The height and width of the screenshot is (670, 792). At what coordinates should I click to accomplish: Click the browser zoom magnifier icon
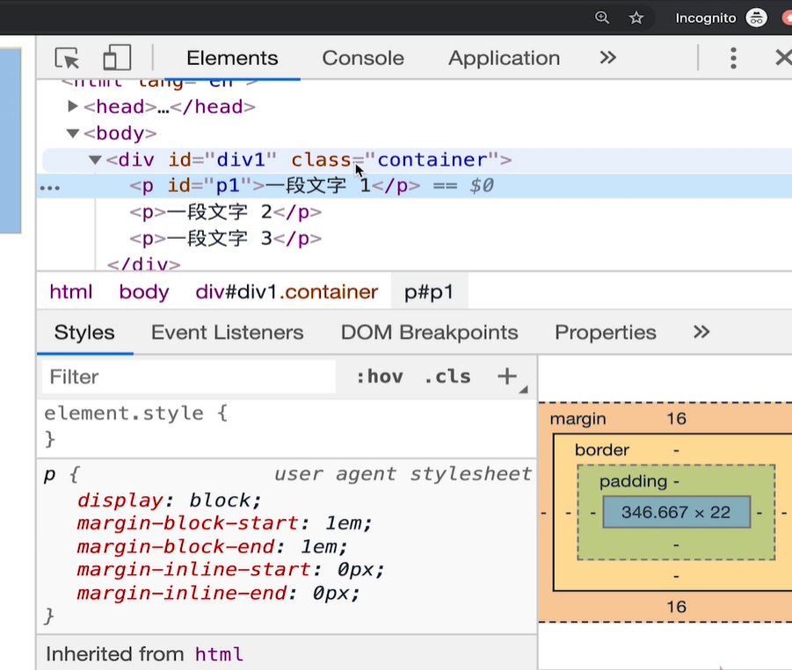[602, 18]
